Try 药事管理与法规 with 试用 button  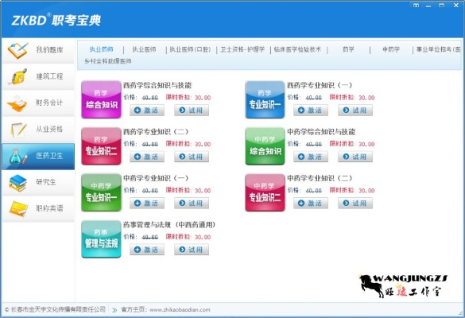[x=192, y=250]
